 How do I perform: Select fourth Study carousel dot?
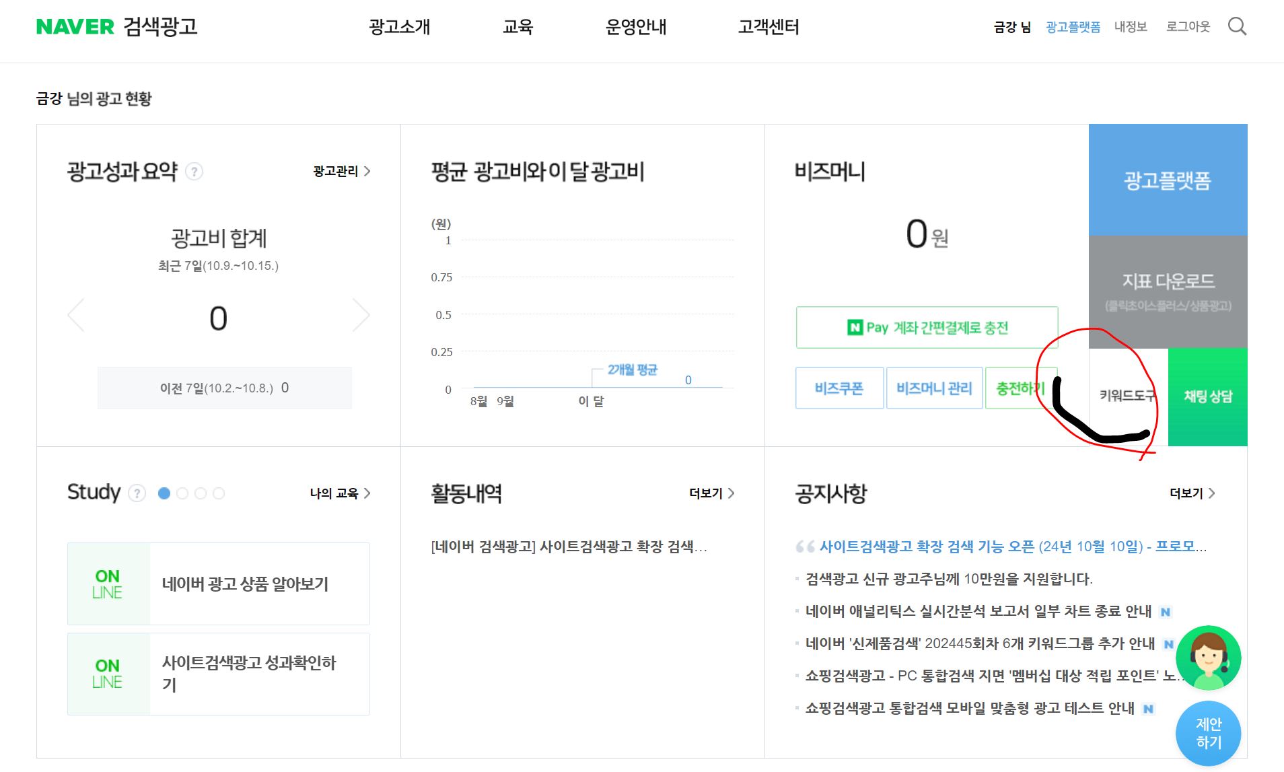(219, 493)
